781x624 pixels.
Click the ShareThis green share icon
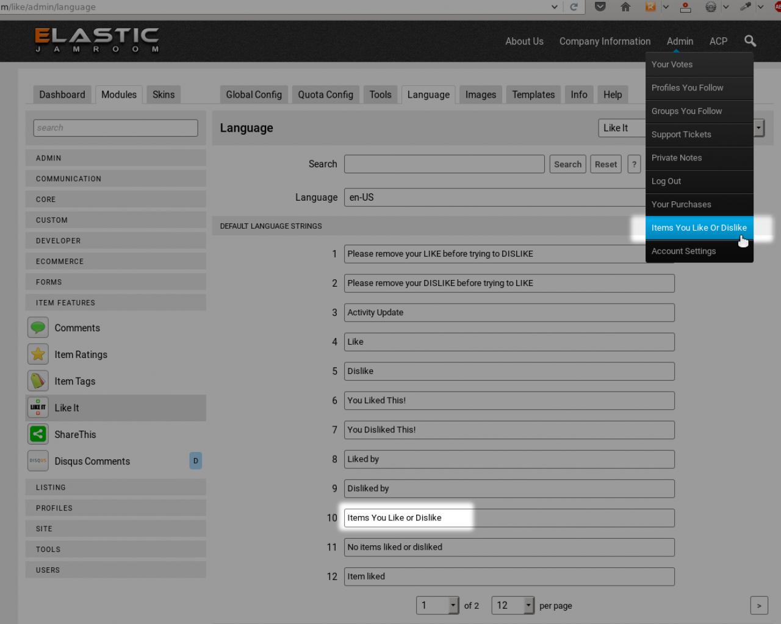click(38, 434)
